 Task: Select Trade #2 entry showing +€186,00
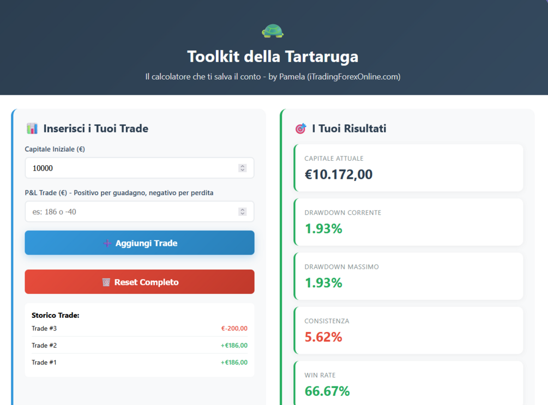click(140, 345)
